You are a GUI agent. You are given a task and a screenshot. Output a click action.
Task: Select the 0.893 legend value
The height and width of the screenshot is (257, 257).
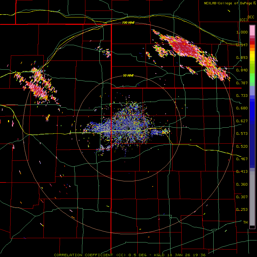coord(242,57)
